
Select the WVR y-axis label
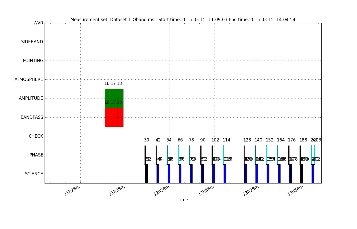coord(38,23)
